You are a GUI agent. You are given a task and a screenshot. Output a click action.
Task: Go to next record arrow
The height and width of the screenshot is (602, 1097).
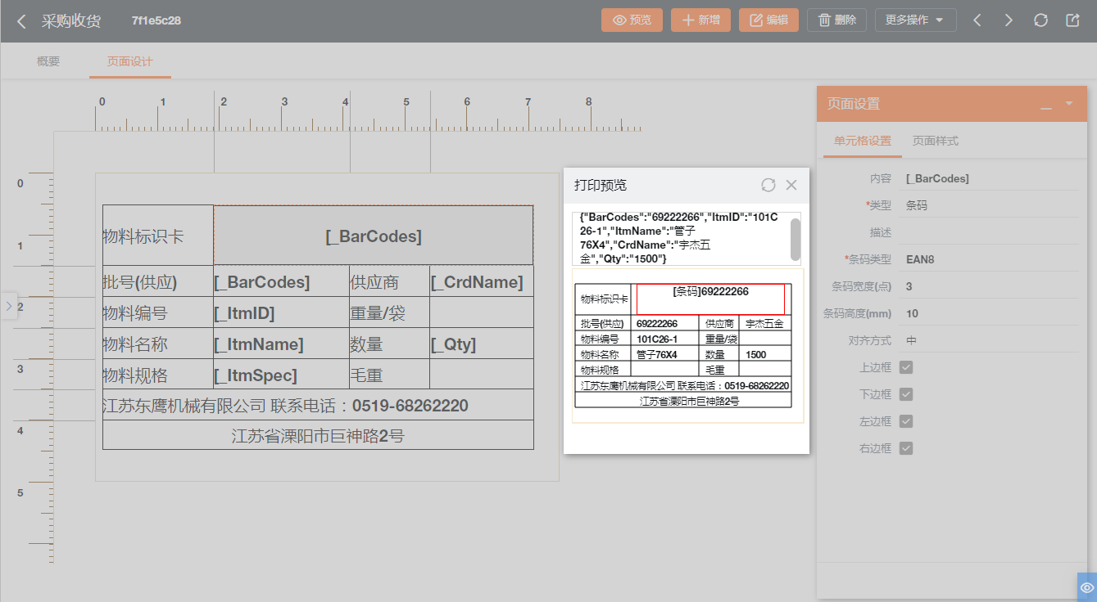coord(1009,20)
